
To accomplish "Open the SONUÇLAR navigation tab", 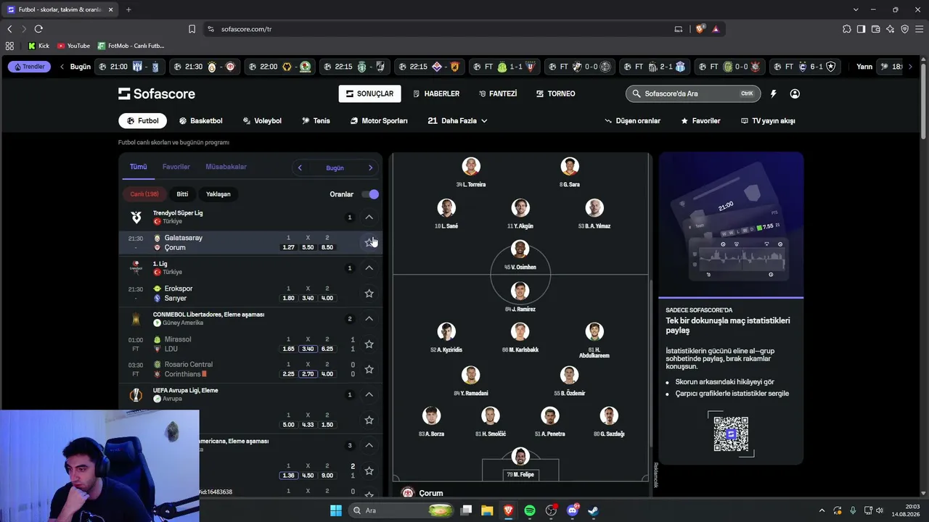I will (369, 94).
